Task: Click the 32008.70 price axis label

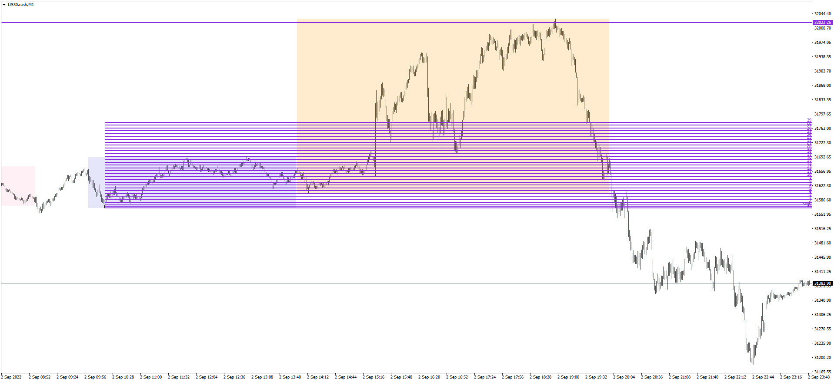Action: pyautogui.click(x=822, y=28)
